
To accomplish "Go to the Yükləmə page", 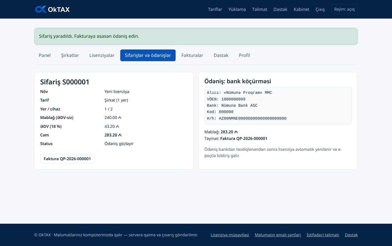I will (237, 9).
